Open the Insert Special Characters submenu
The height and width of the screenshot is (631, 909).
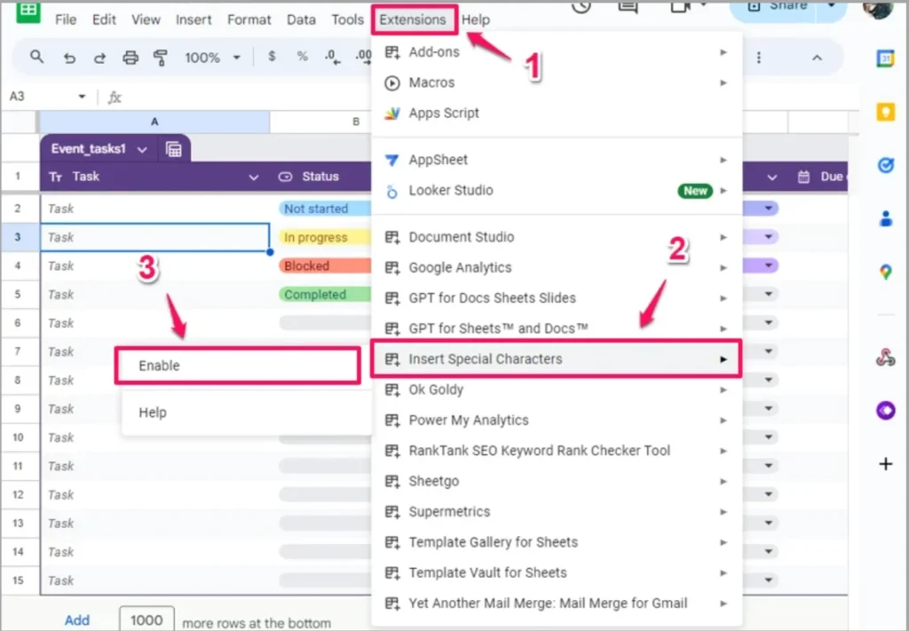click(x=557, y=359)
